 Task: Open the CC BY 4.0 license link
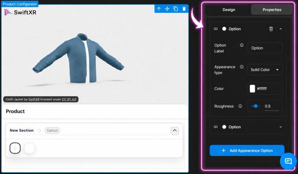[69, 99]
